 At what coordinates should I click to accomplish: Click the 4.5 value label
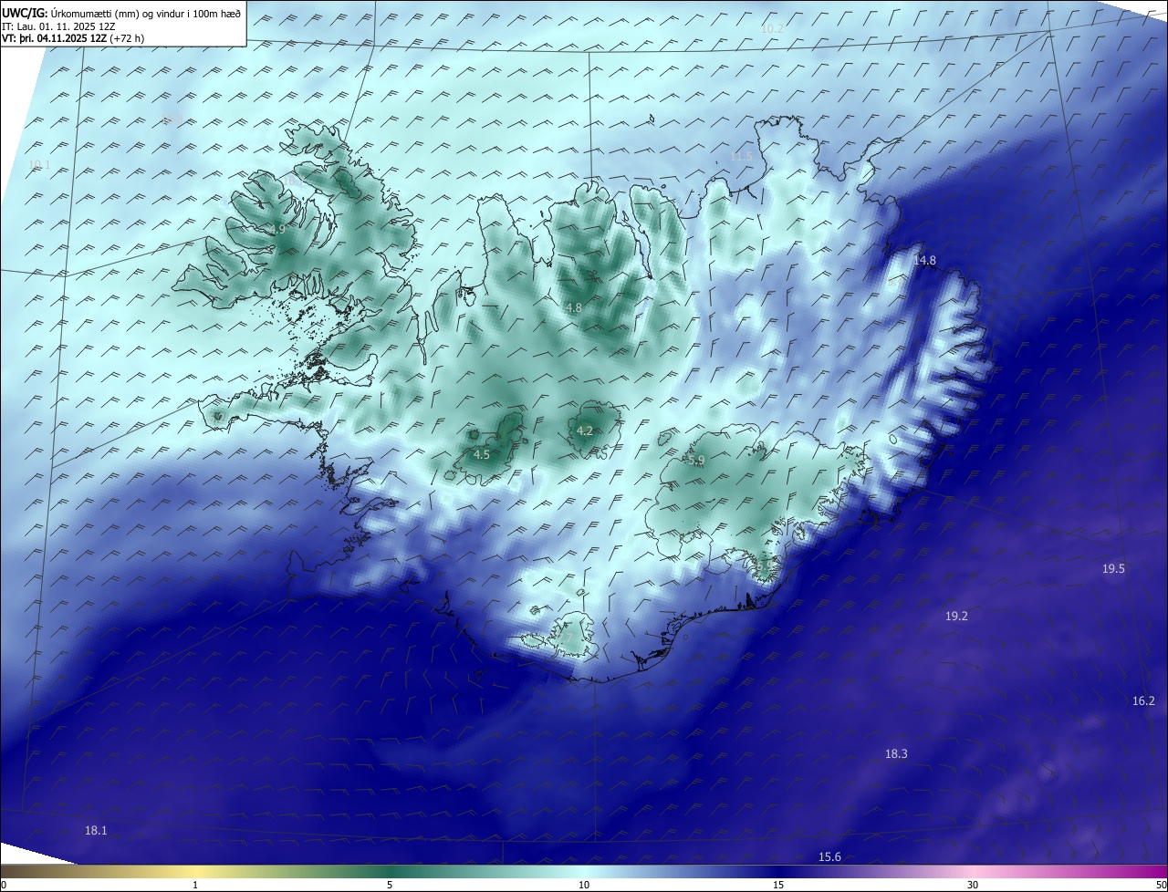pos(482,454)
